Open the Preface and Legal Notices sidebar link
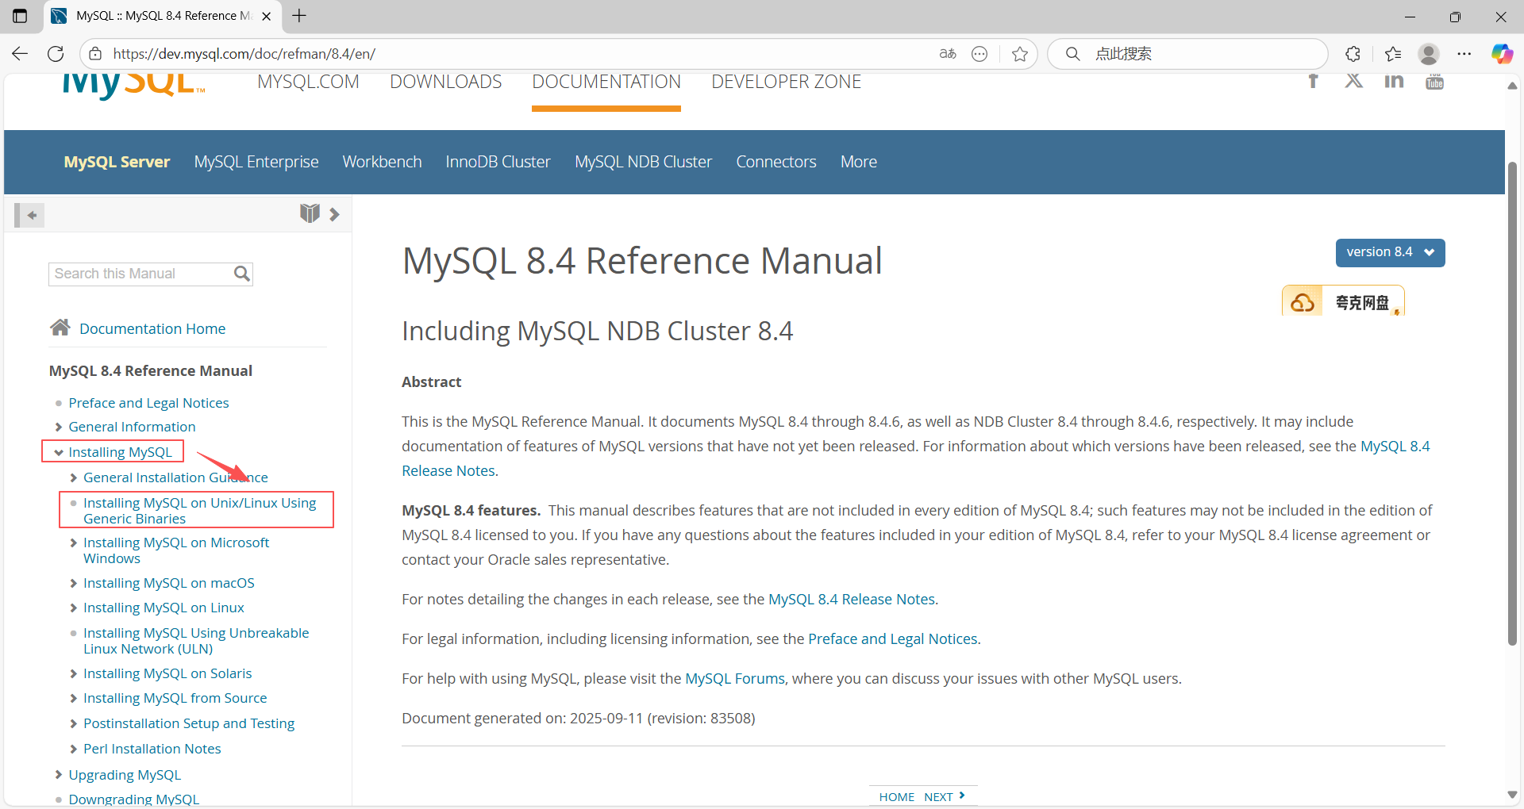 (148, 403)
